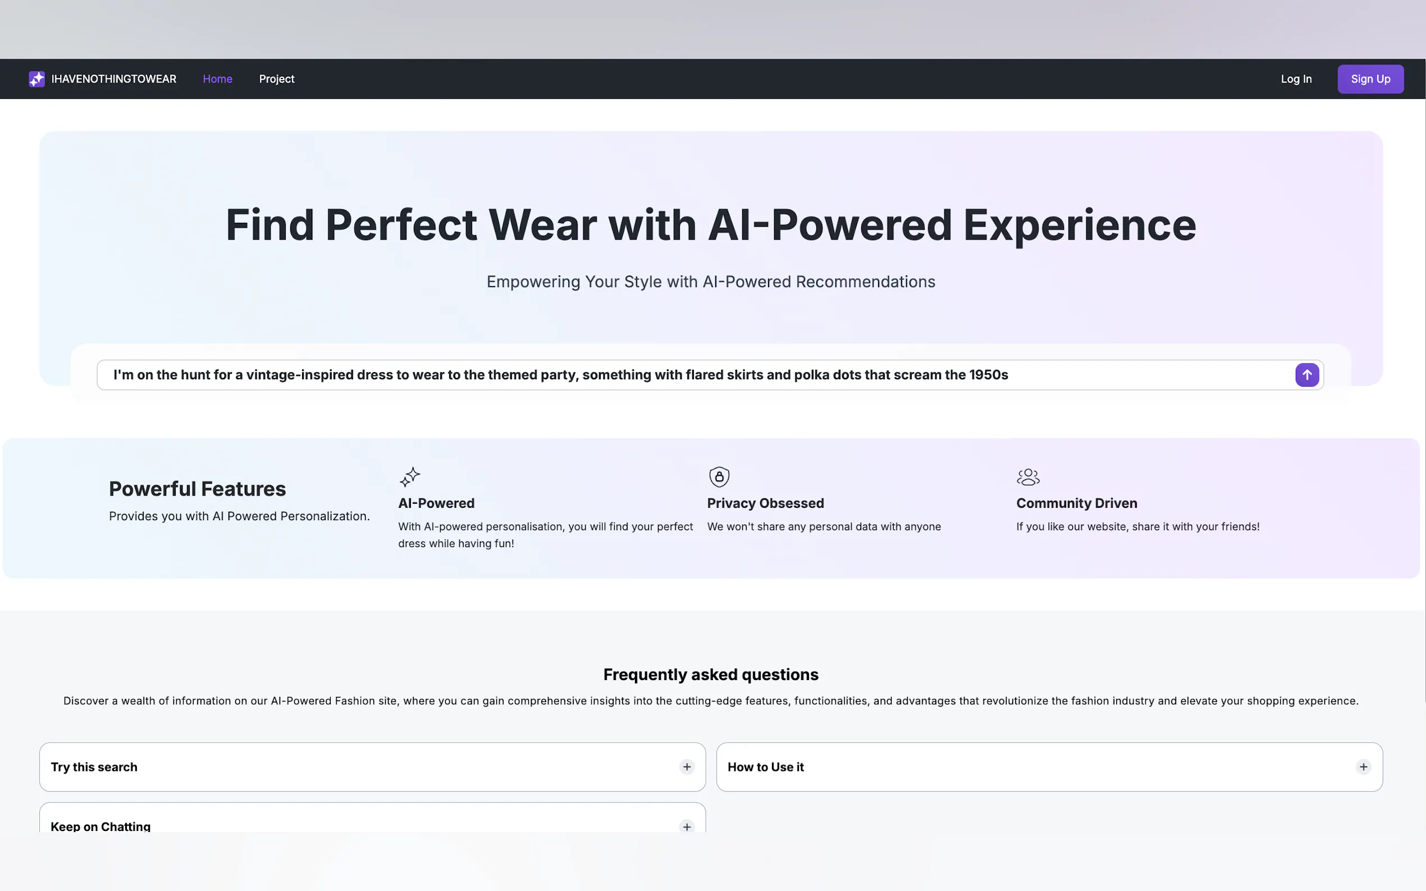Click the Frequently asked questions heading
The image size is (1426, 891).
(710, 674)
